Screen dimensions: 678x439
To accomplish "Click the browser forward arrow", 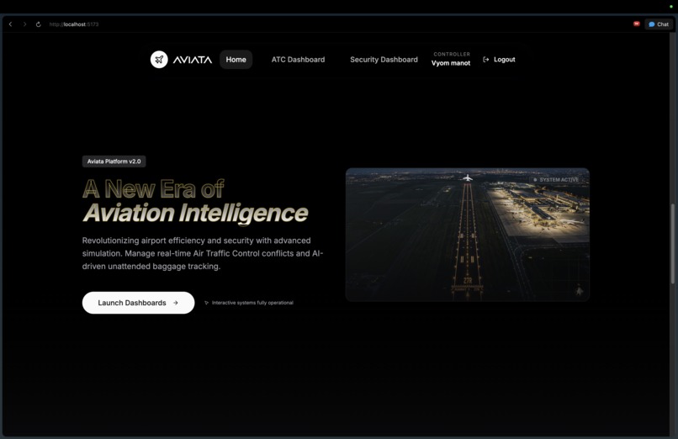I will tap(24, 24).
